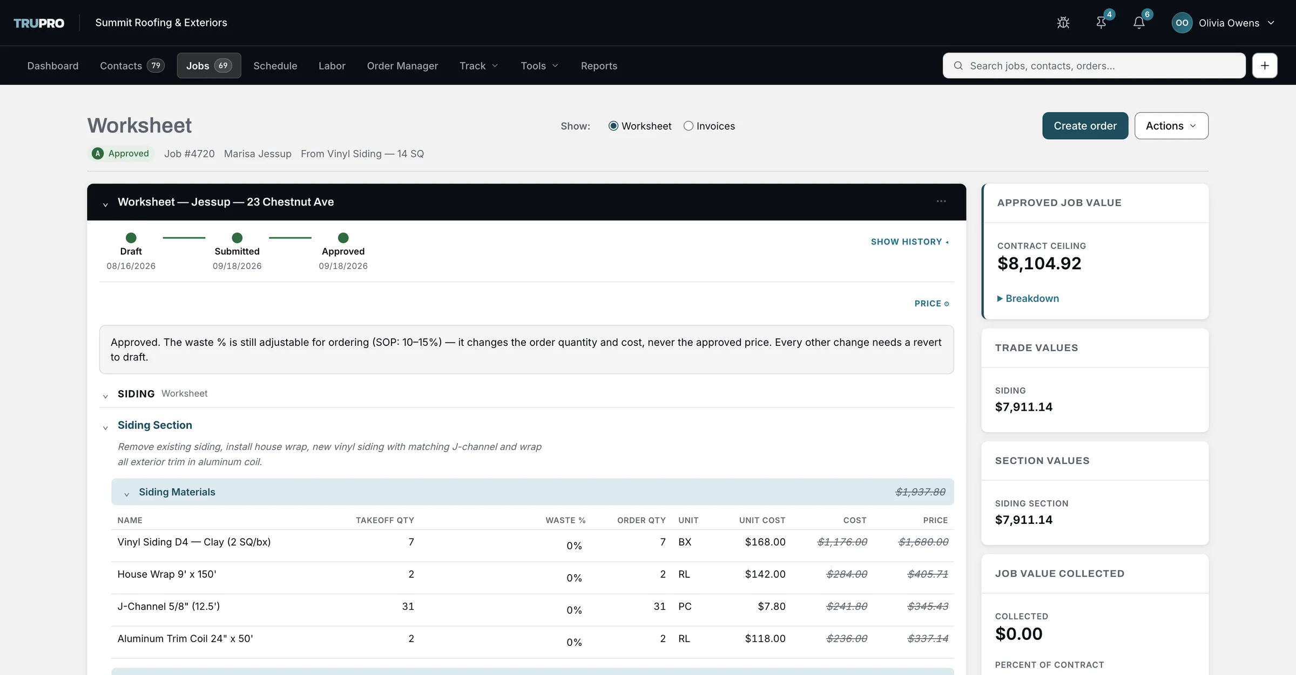Click the Job #4720 link
Image resolution: width=1296 pixels, height=675 pixels.
(x=189, y=154)
